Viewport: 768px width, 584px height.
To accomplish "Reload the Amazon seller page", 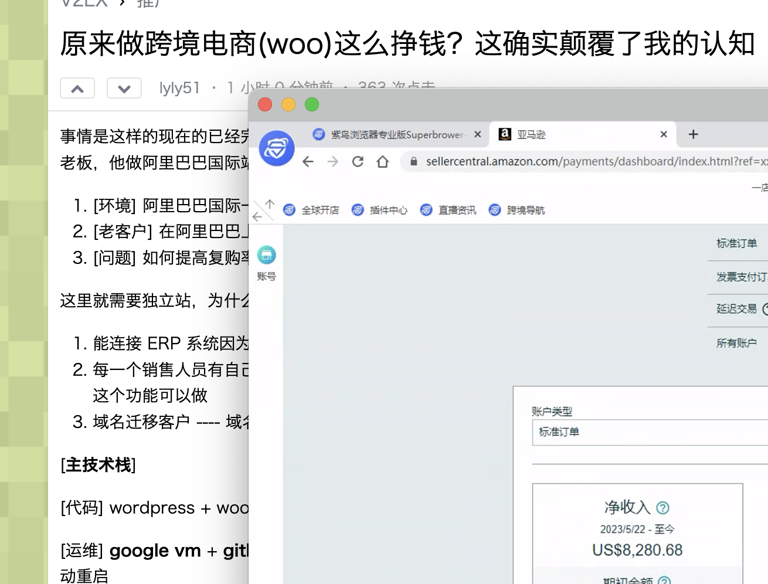I will click(358, 162).
